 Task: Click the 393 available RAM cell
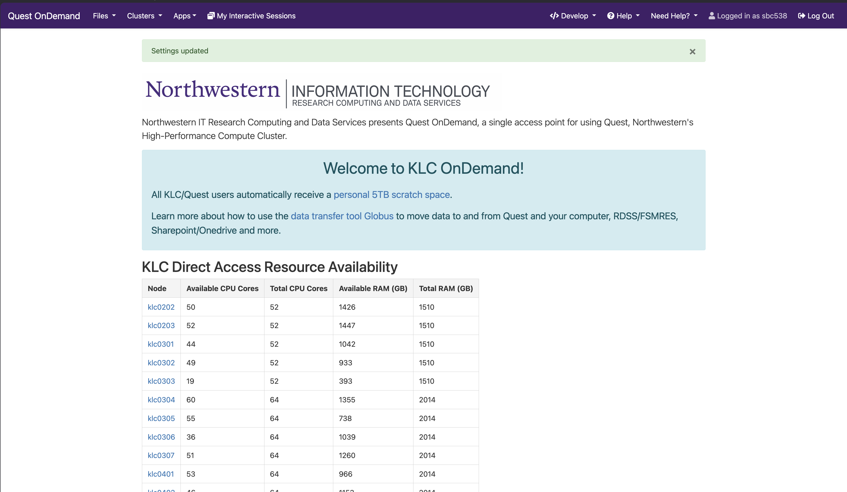click(373, 381)
